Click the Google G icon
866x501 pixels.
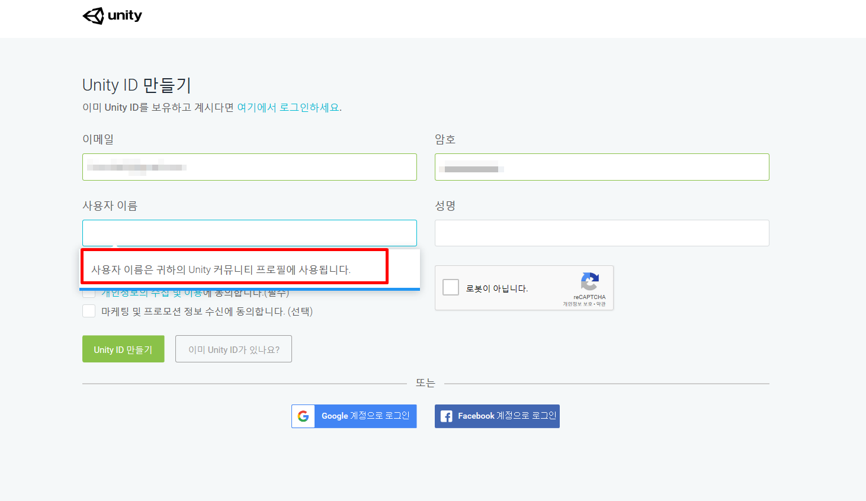[303, 416]
